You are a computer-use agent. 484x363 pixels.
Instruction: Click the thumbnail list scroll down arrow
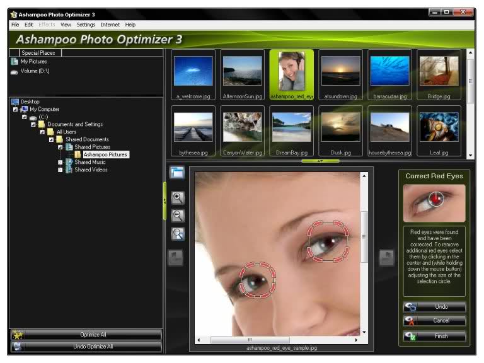point(470,155)
